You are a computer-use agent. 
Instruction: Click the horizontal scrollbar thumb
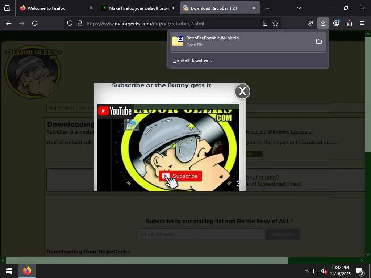[x=147, y=260]
